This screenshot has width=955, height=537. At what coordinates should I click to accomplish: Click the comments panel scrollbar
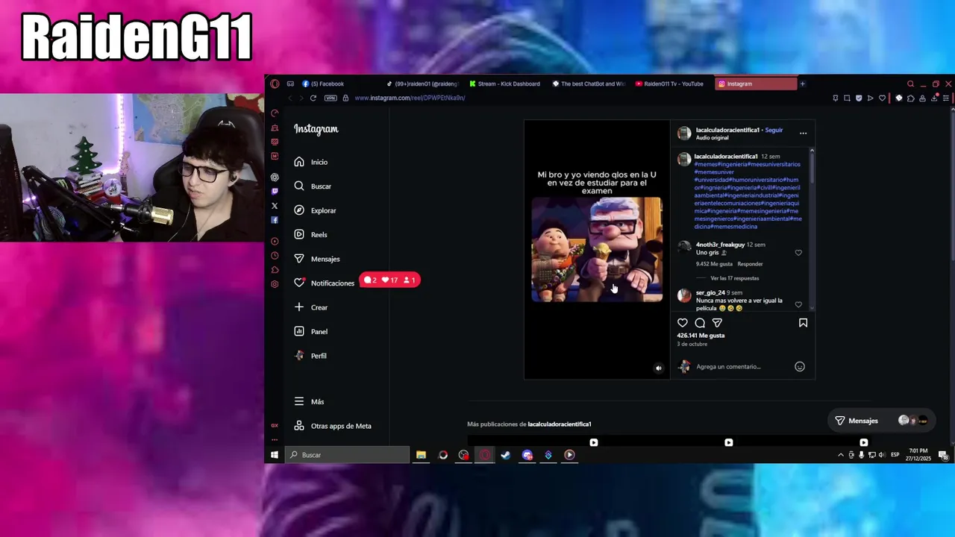pyautogui.click(x=812, y=168)
